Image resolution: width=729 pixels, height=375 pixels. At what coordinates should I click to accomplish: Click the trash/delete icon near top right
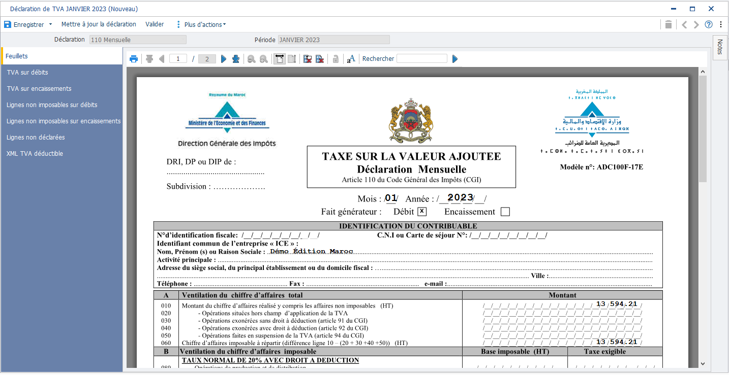pyautogui.click(x=669, y=24)
